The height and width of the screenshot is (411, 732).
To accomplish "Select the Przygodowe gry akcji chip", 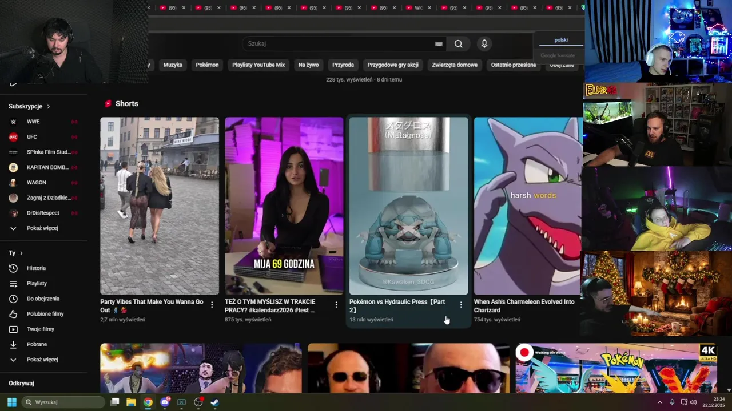I will point(393,65).
